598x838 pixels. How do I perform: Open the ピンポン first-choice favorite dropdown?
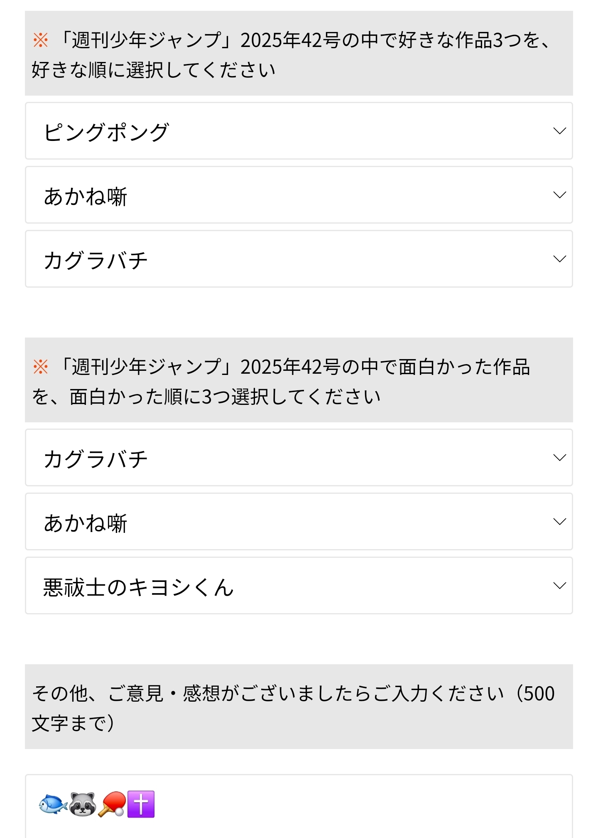pyautogui.click(x=291, y=131)
